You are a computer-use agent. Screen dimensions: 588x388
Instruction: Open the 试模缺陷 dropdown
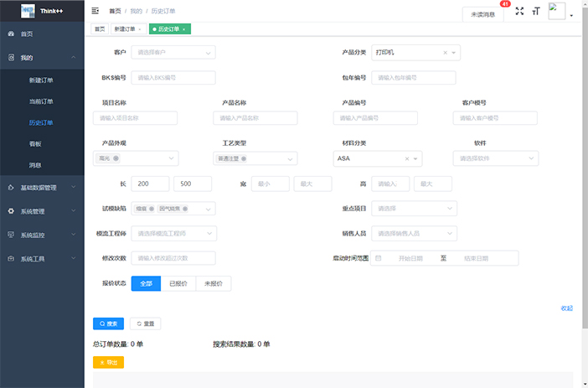(173, 209)
